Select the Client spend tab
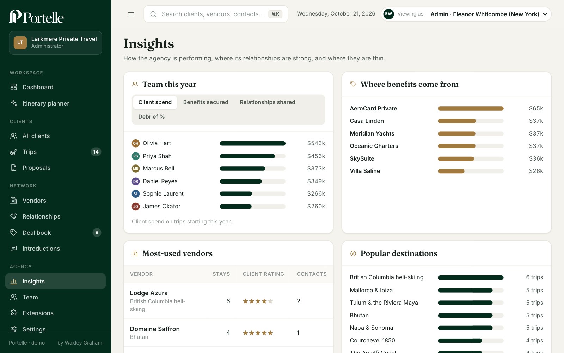This screenshot has height=353, width=564. (x=155, y=102)
